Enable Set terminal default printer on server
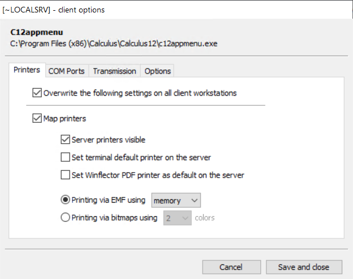353x279 pixels. coord(66,157)
